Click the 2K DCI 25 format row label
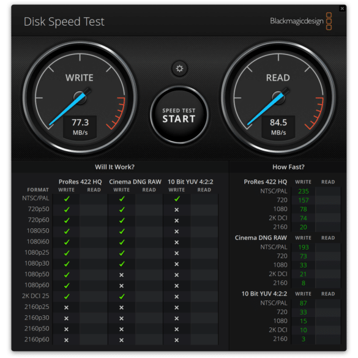This screenshot has width=358, height=358. 35,296
